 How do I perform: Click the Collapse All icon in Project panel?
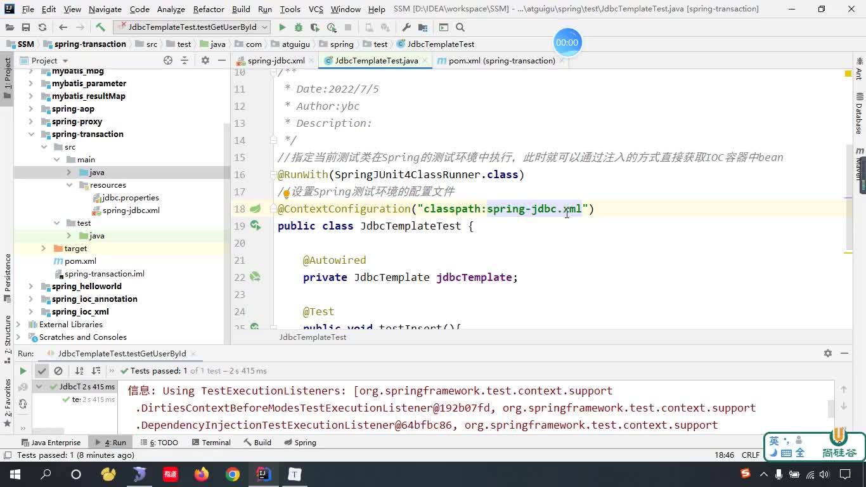(184, 60)
